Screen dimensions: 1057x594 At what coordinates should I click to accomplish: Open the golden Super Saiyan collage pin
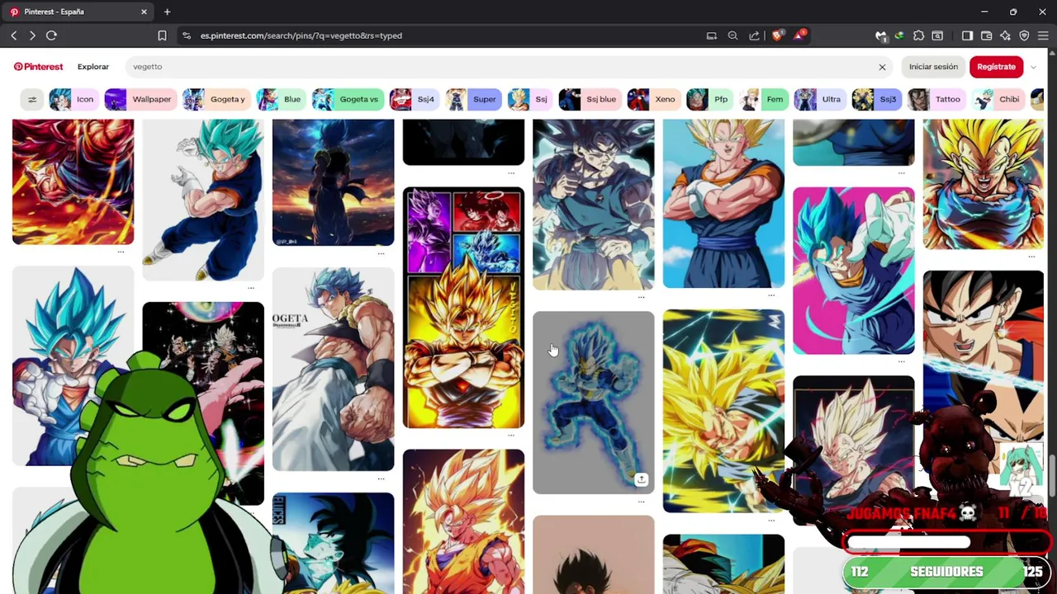[463, 308]
